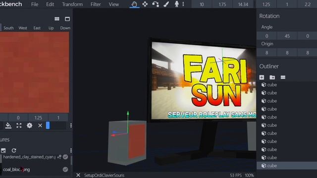Screen dimensions: 317x178
Task: Select the SetupOrdiClavierSouris project tab
Action: (104, 175)
